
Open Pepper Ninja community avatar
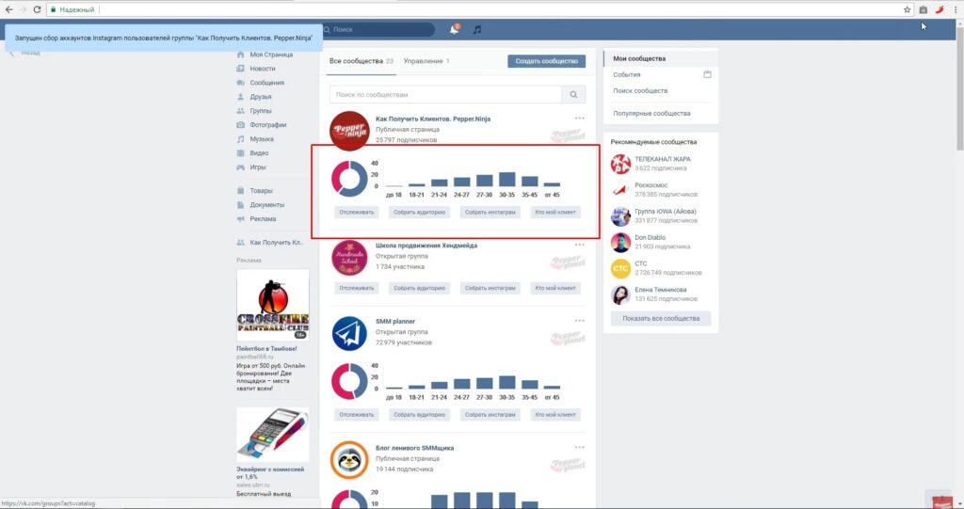coord(349,131)
